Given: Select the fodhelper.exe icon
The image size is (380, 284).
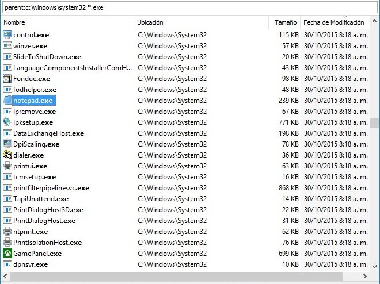Looking at the screenshot, I should [7, 90].
